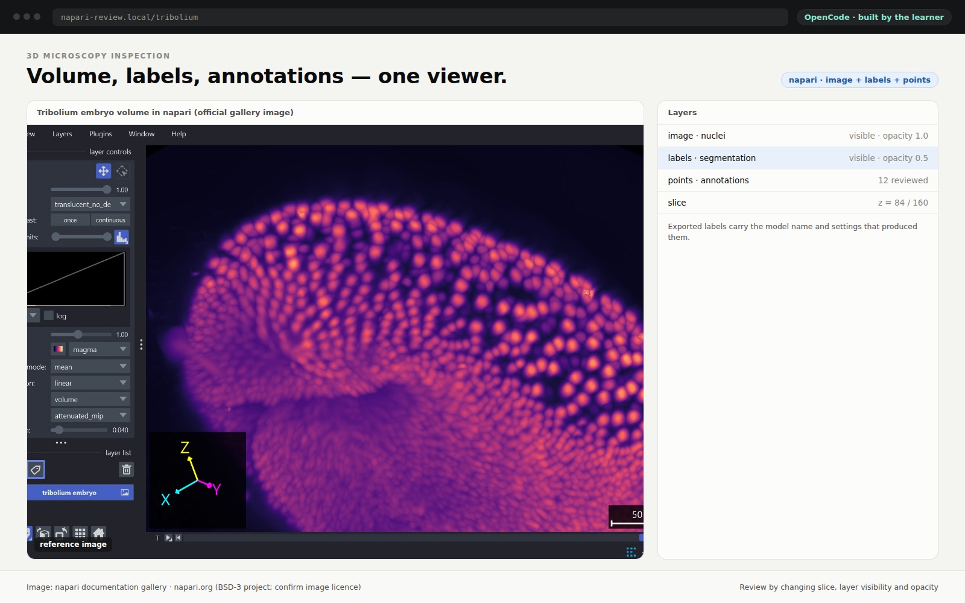Select the 'continuous' auto-contrast option
965x603 pixels.
110,220
